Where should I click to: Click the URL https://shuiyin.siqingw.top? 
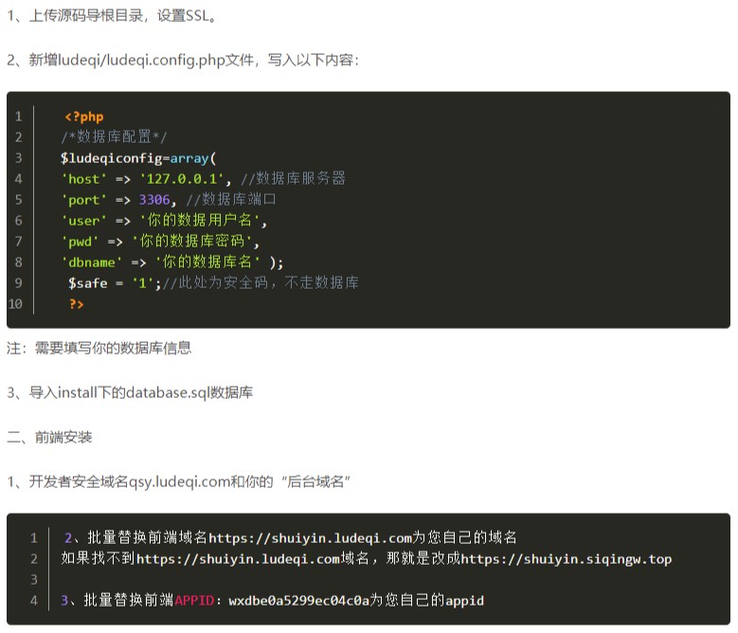pyautogui.click(x=567, y=559)
